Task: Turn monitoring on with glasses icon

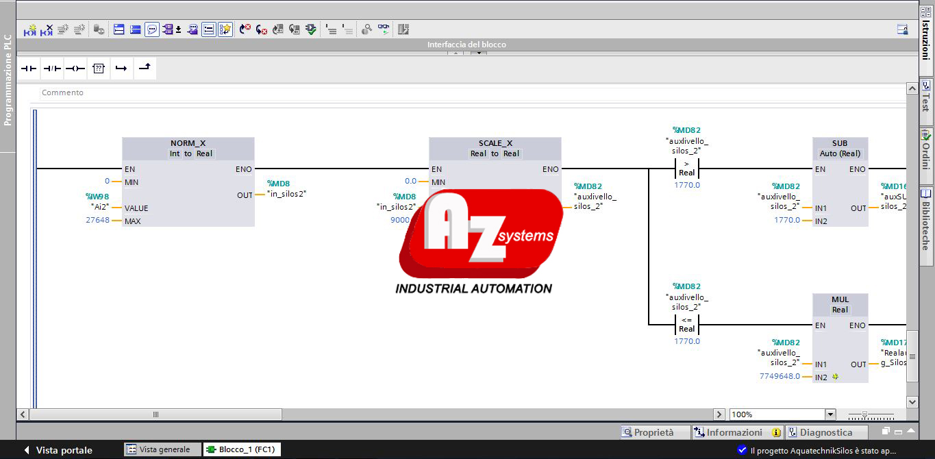Action: (383, 29)
